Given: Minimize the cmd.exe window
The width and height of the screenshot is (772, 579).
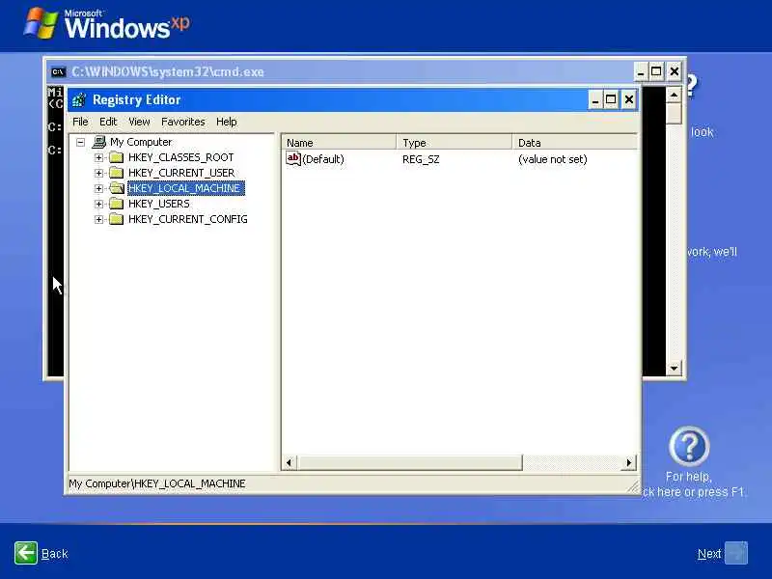Looking at the screenshot, I should click(x=640, y=71).
